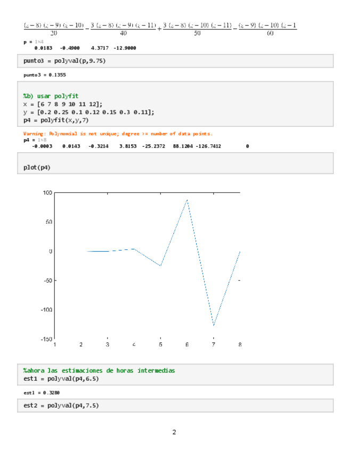
Task: Click the y vector definition code line
Action: [89, 112]
